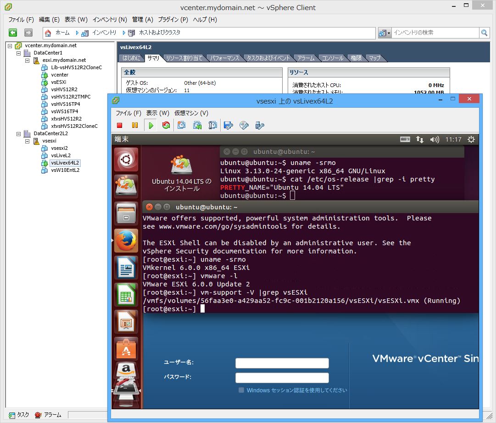Open タスク in the status bar
Viewport: 496px width, 423px height.
[x=19, y=415]
